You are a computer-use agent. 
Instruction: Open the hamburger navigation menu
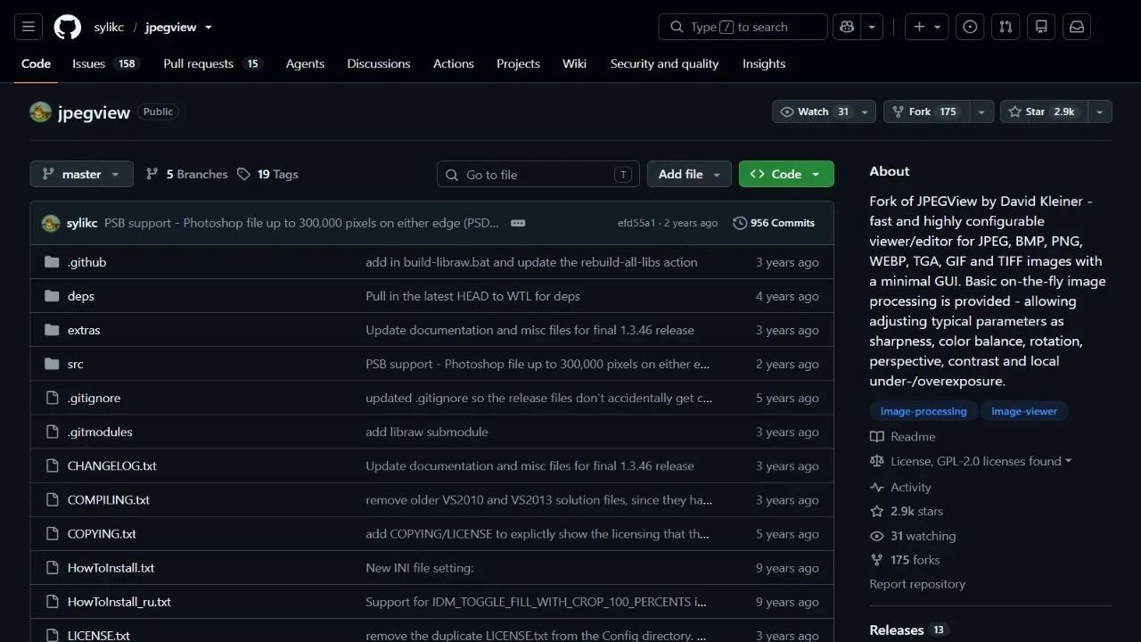28,27
